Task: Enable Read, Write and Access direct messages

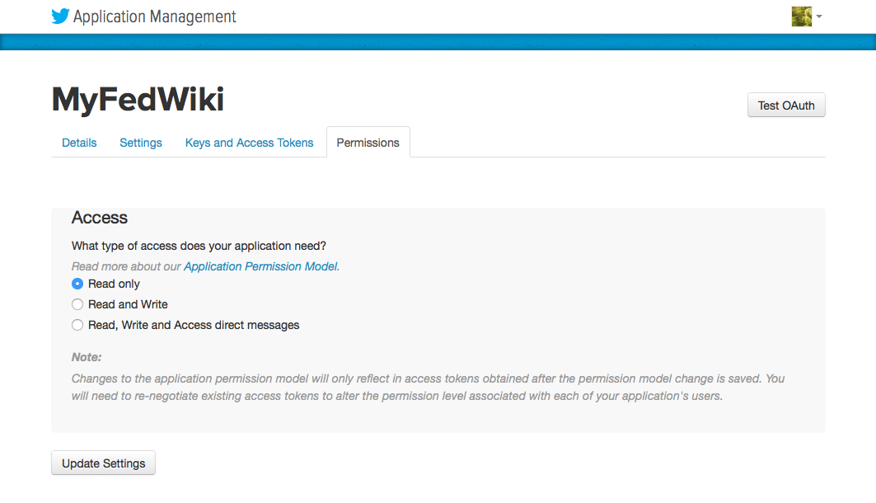Action: (x=77, y=325)
